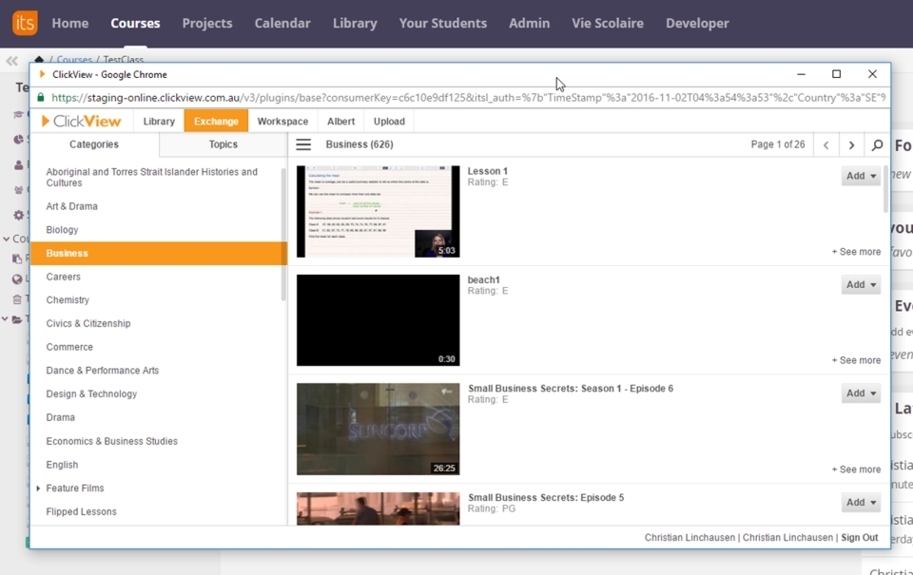Switch to the Topics tab
The width and height of the screenshot is (913, 575).
pyautogui.click(x=224, y=144)
